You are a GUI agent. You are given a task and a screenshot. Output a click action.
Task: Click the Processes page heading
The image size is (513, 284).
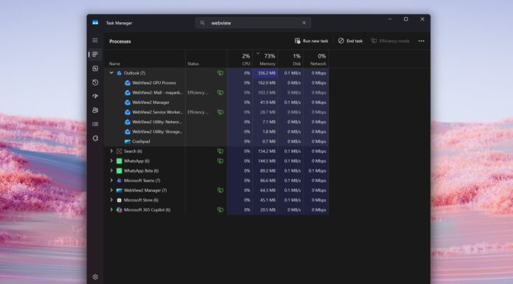point(120,41)
